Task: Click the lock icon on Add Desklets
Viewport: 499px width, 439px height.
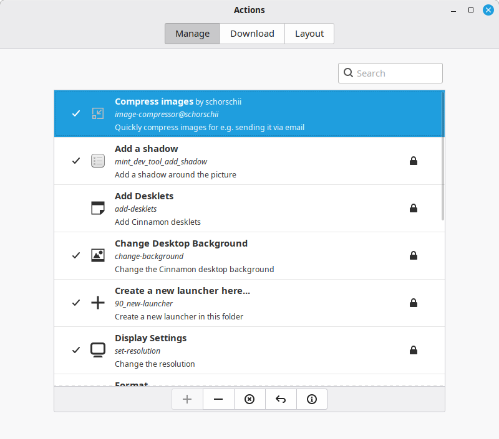Action: click(x=414, y=208)
